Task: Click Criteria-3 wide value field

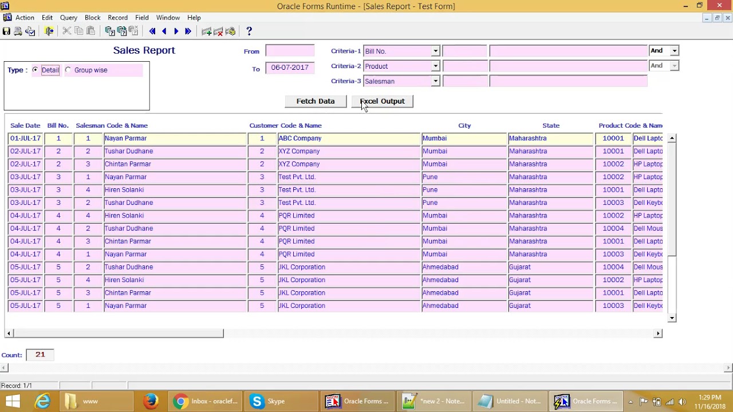Action: pos(568,81)
